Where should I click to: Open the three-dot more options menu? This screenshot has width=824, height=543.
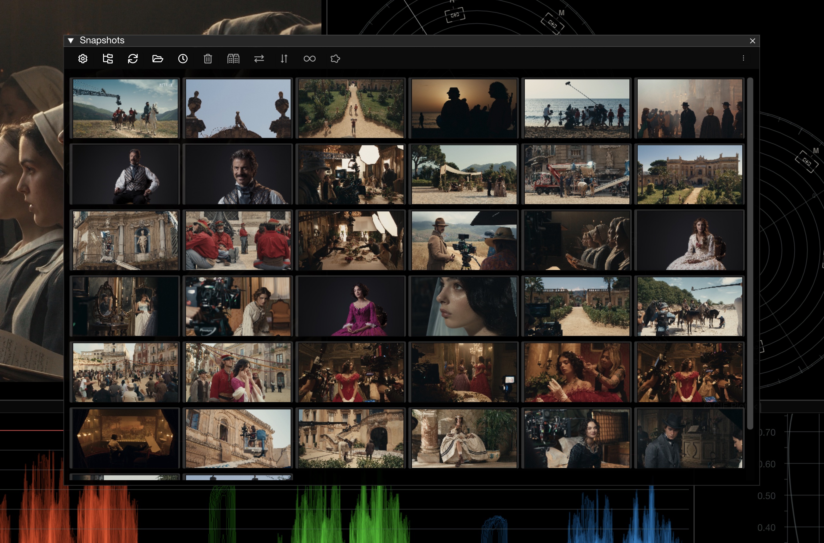743,58
